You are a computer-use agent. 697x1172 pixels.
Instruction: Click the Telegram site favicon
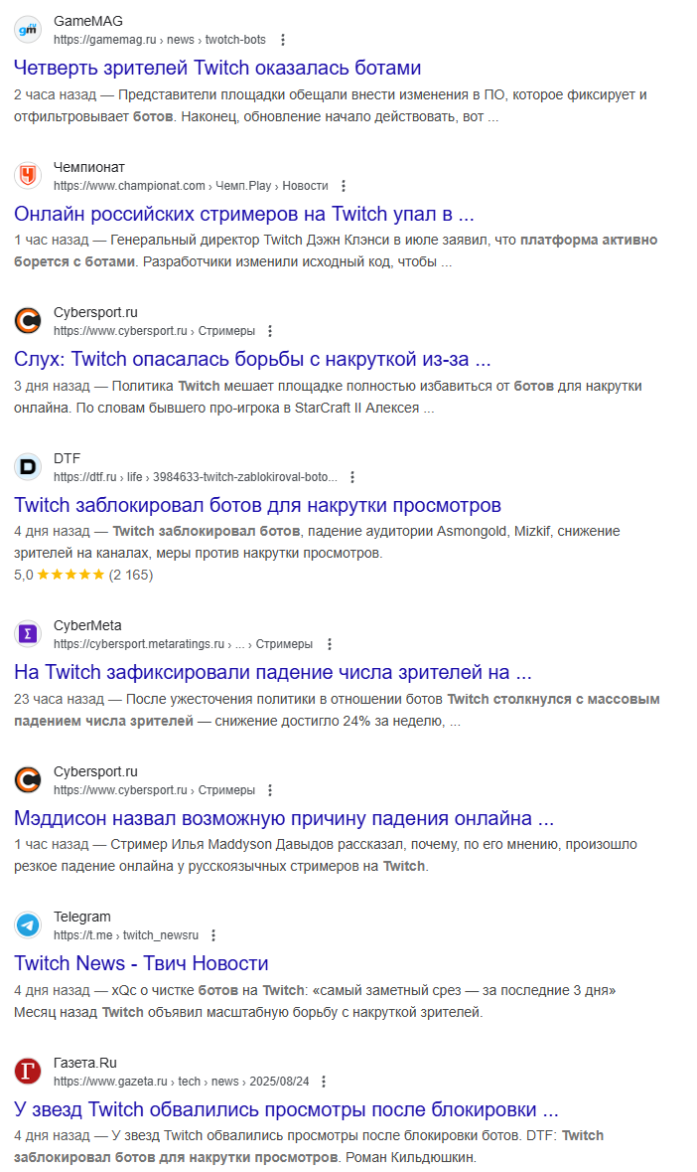tap(28, 925)
